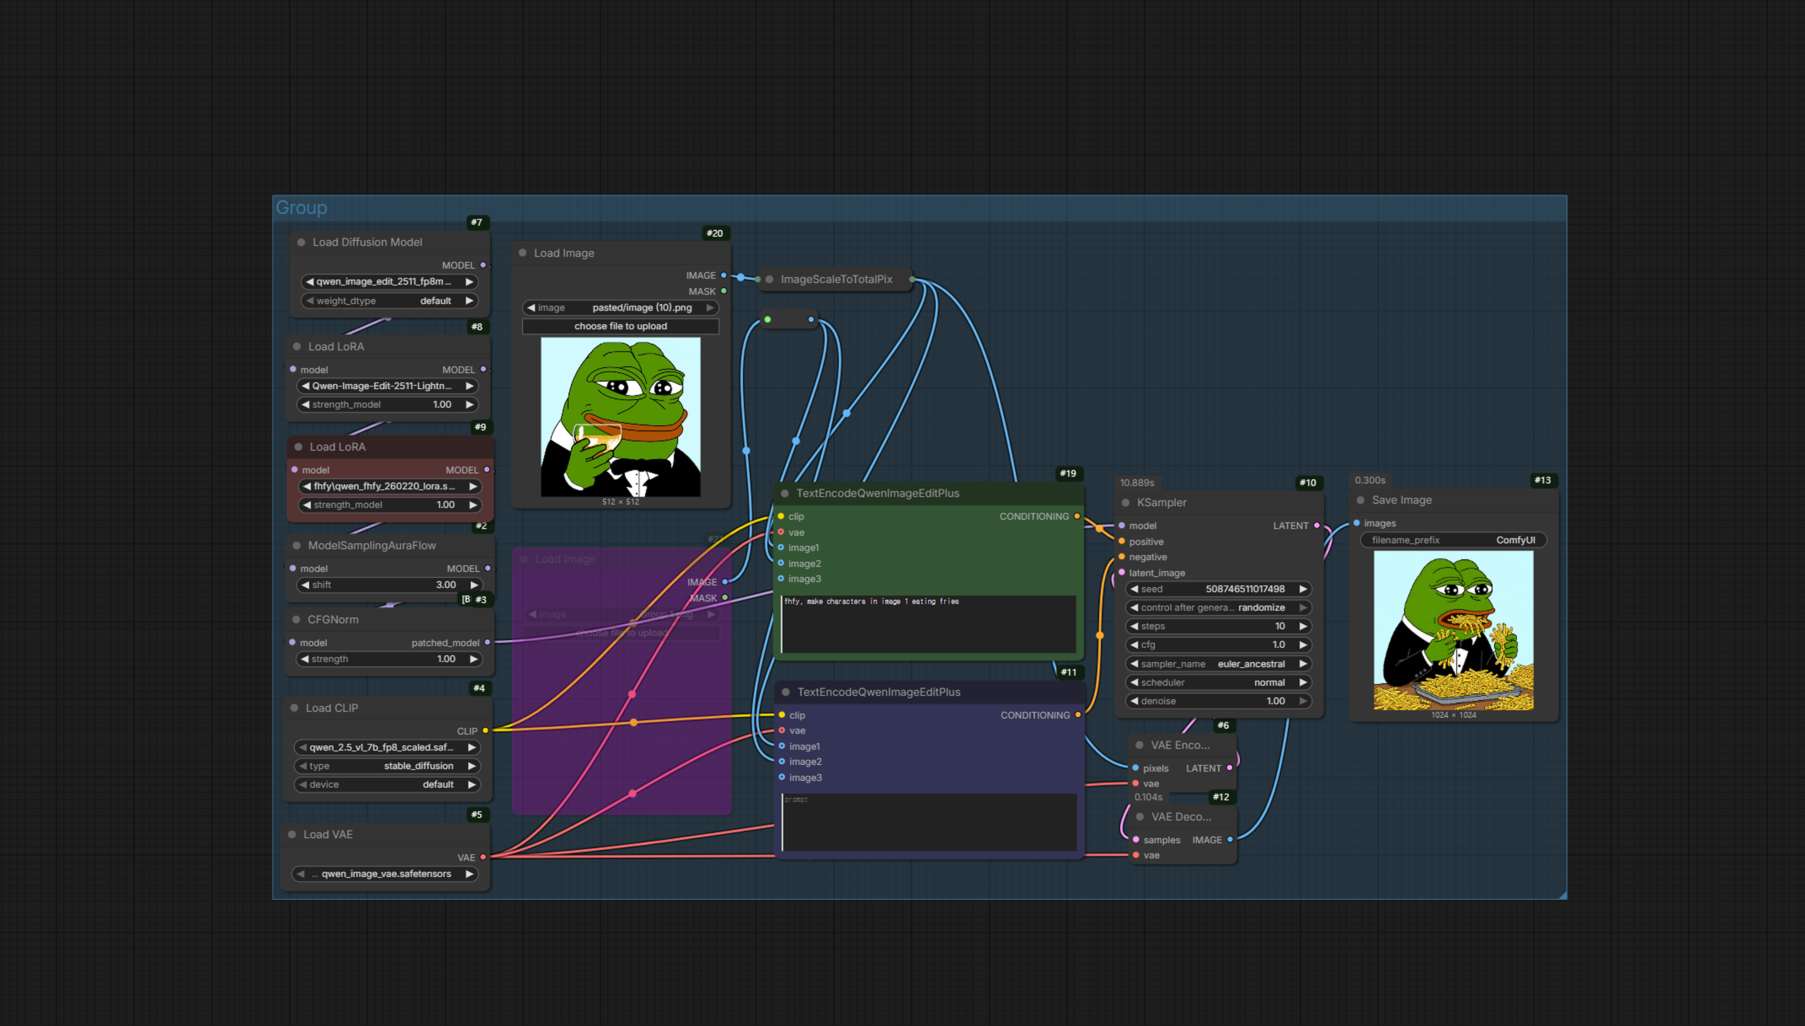Screen dimensions: 1805x1026
Task: Click the Load VAE node collapse dot
Action: (292, 834)
